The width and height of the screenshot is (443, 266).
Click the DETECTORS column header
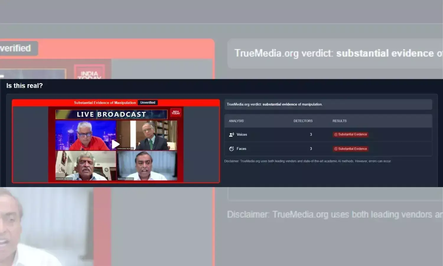pyautogui.click(x=303, y=121)
